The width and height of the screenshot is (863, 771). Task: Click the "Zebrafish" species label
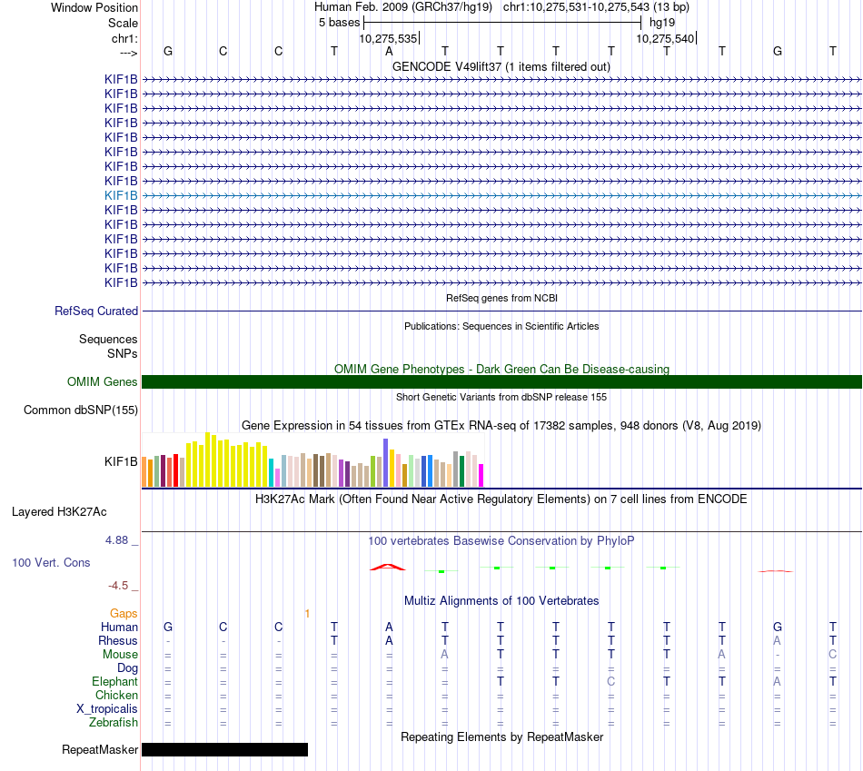click(114, 722)
